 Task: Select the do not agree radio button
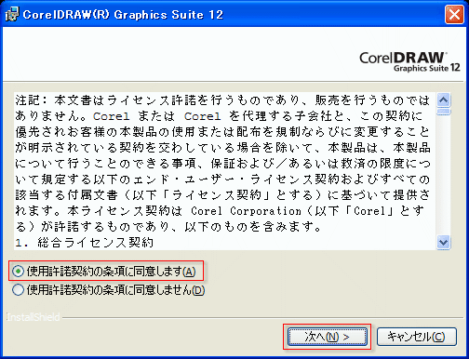pyautogui.click(x=18, y=290)
